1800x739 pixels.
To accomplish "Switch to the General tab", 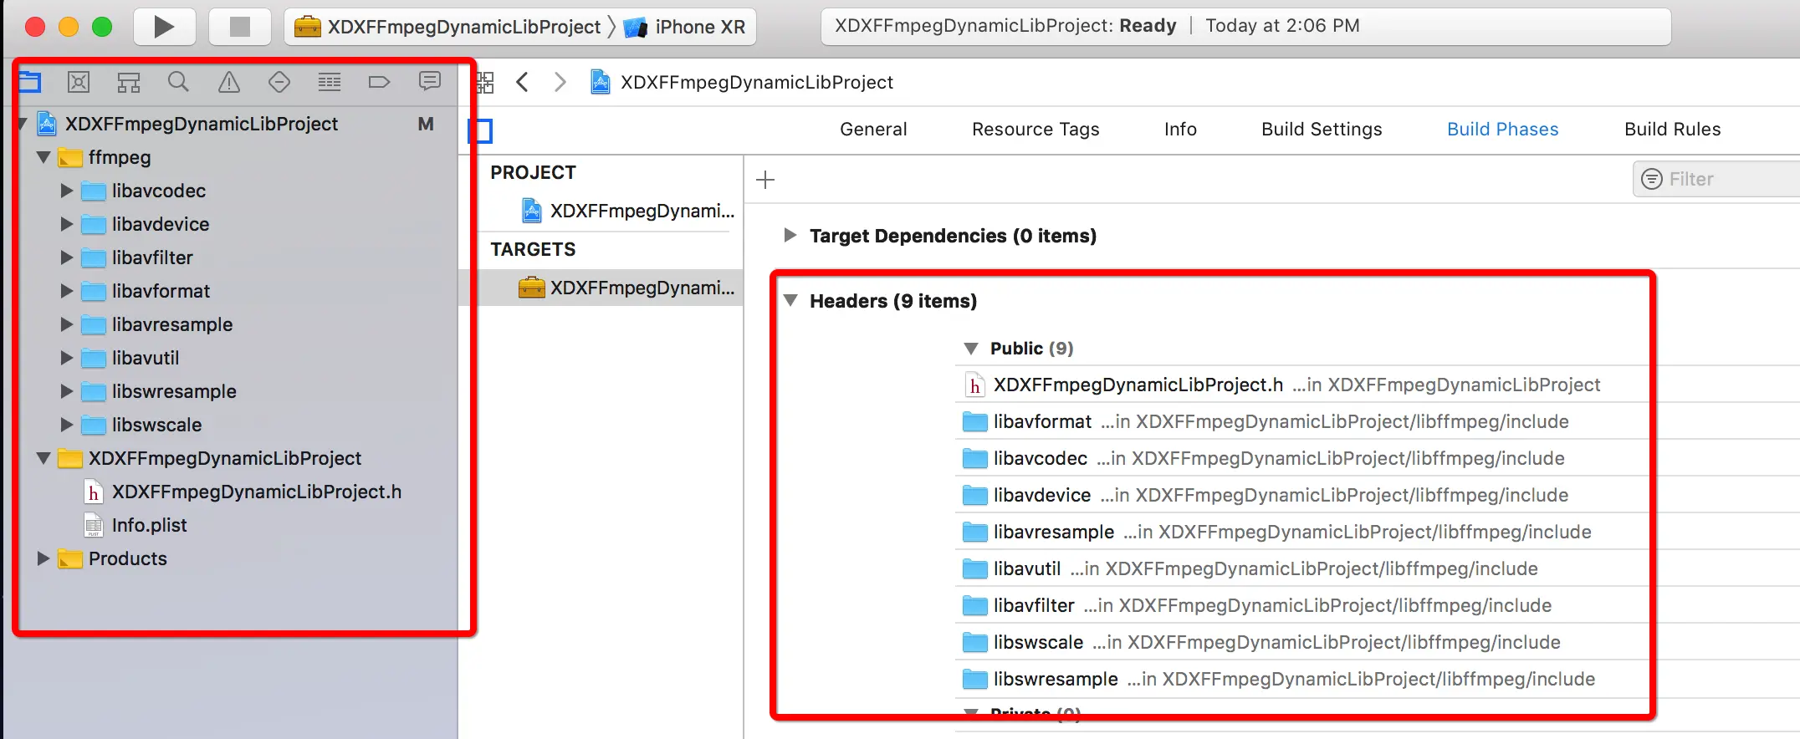I will [873, 130].
